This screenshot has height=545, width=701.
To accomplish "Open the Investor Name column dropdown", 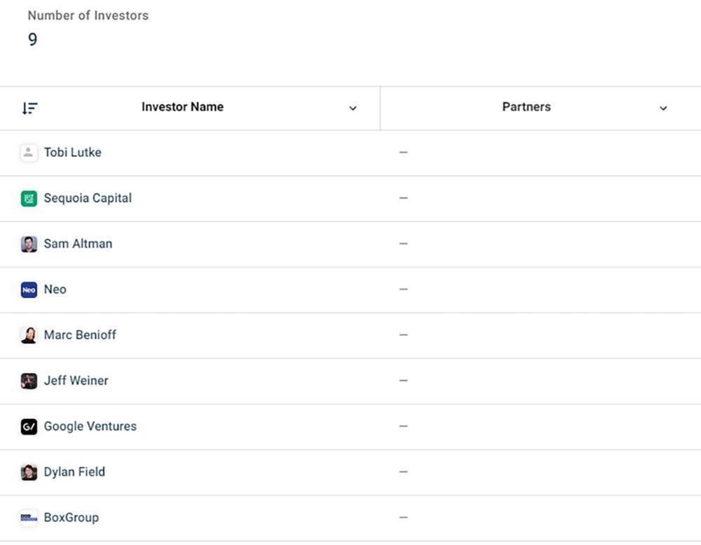I will 353,108.
